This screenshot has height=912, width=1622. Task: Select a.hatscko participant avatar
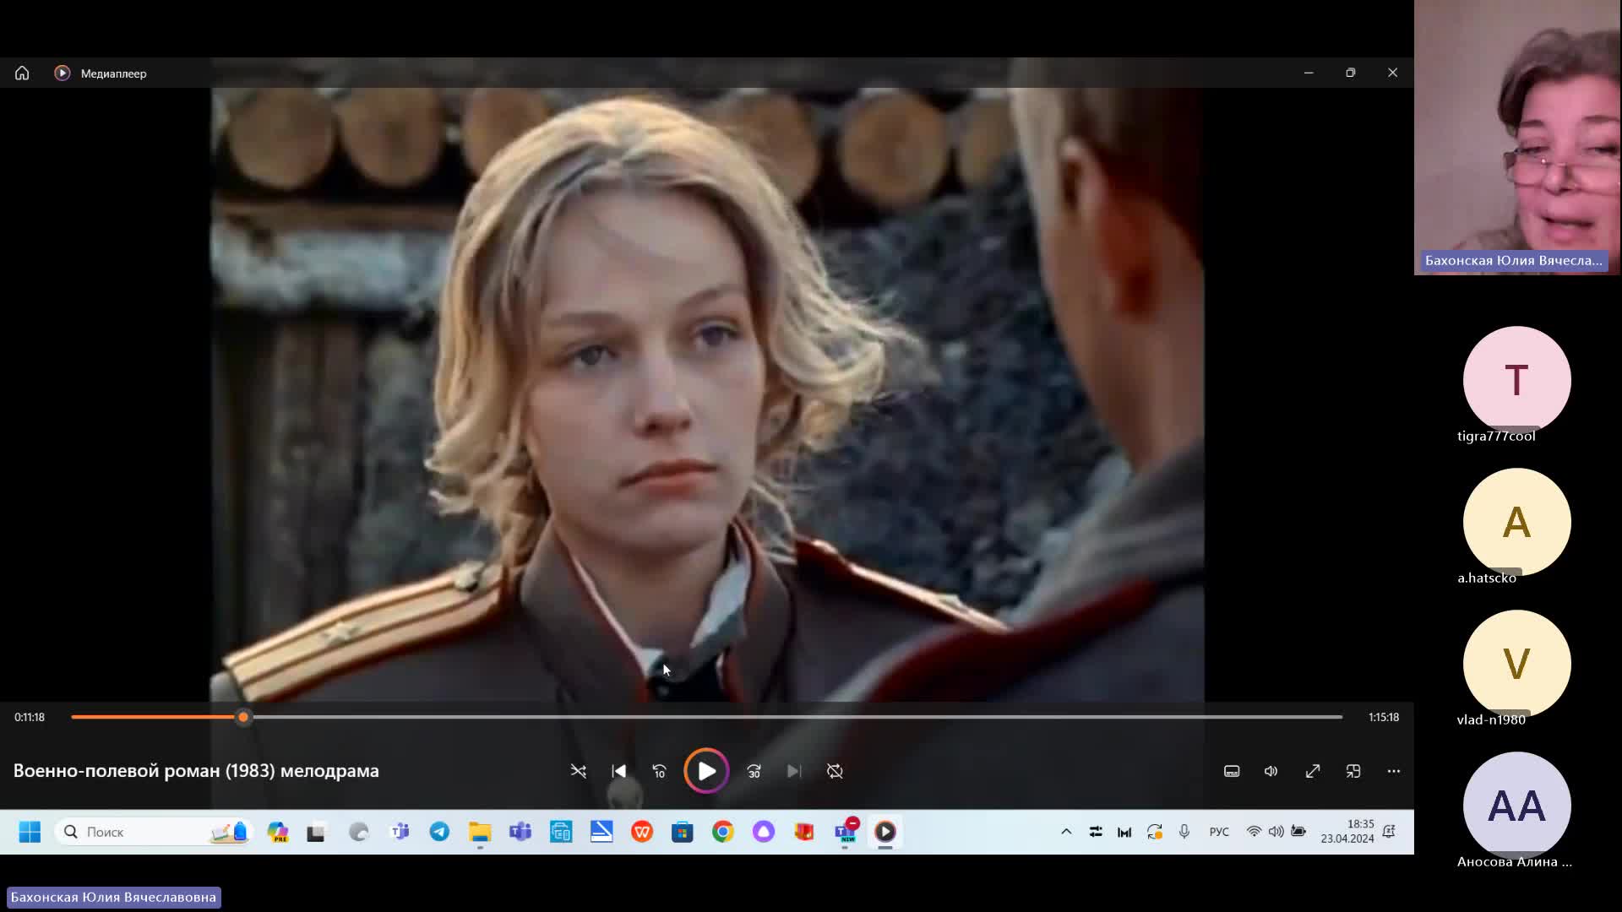click(1516, 522)
